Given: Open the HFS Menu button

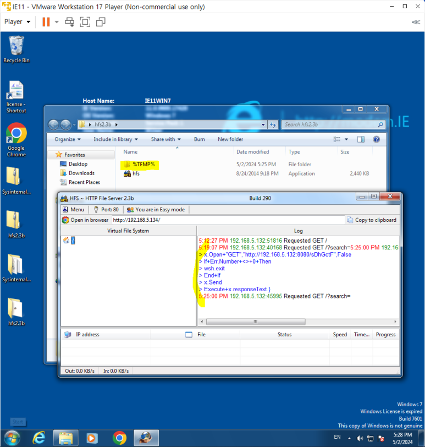Looking at the screenshot, I should click(74, 210).
